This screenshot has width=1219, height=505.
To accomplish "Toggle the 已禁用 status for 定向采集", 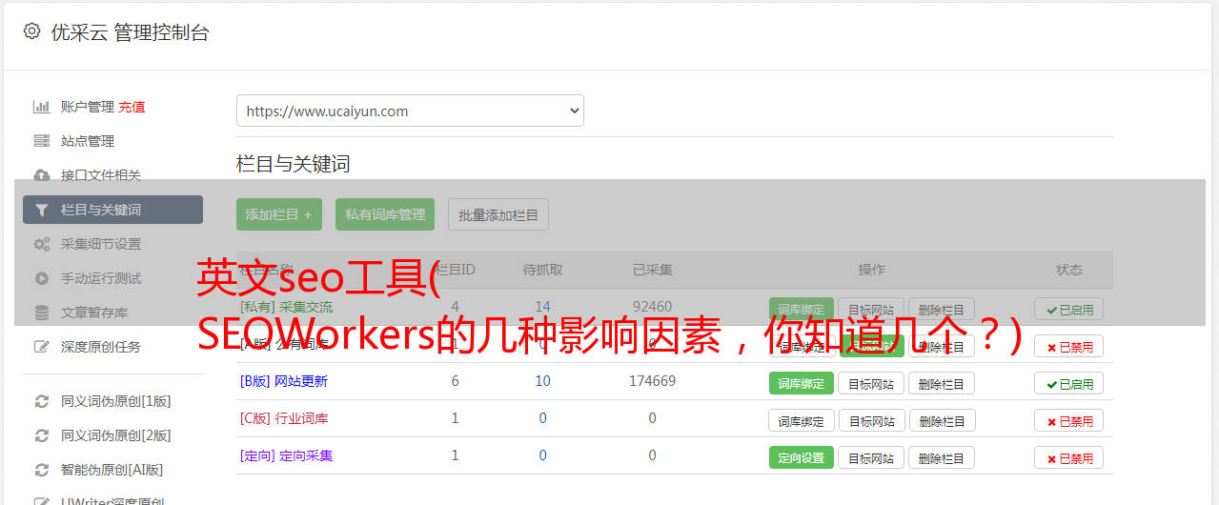I will [x=1069, y=457].
